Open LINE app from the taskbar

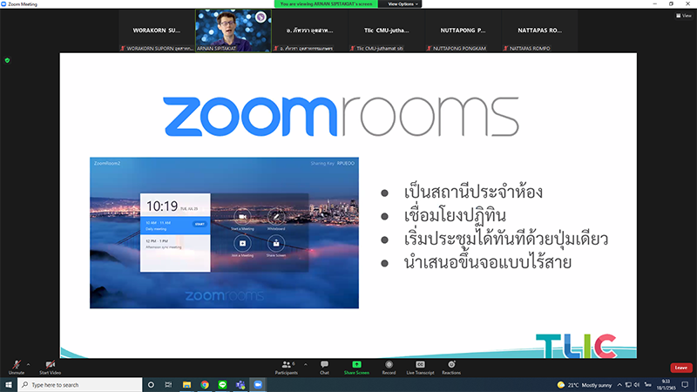222,384
